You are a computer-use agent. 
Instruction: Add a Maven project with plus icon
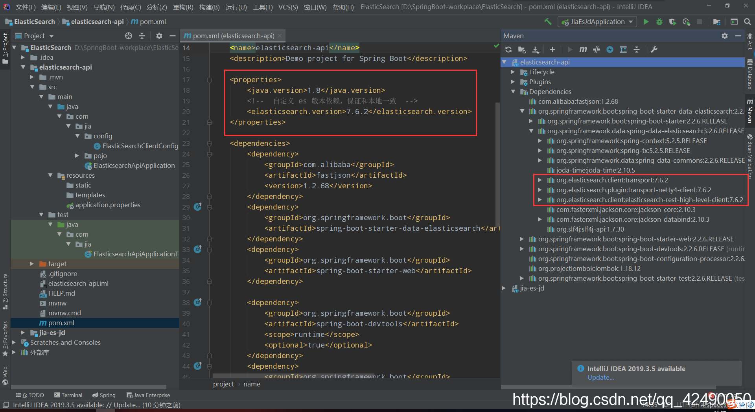(552, 50)
